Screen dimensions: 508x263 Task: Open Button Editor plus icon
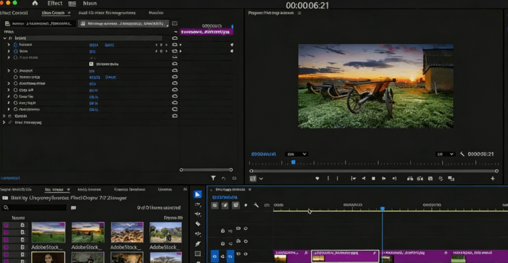(x=493, y=178)
